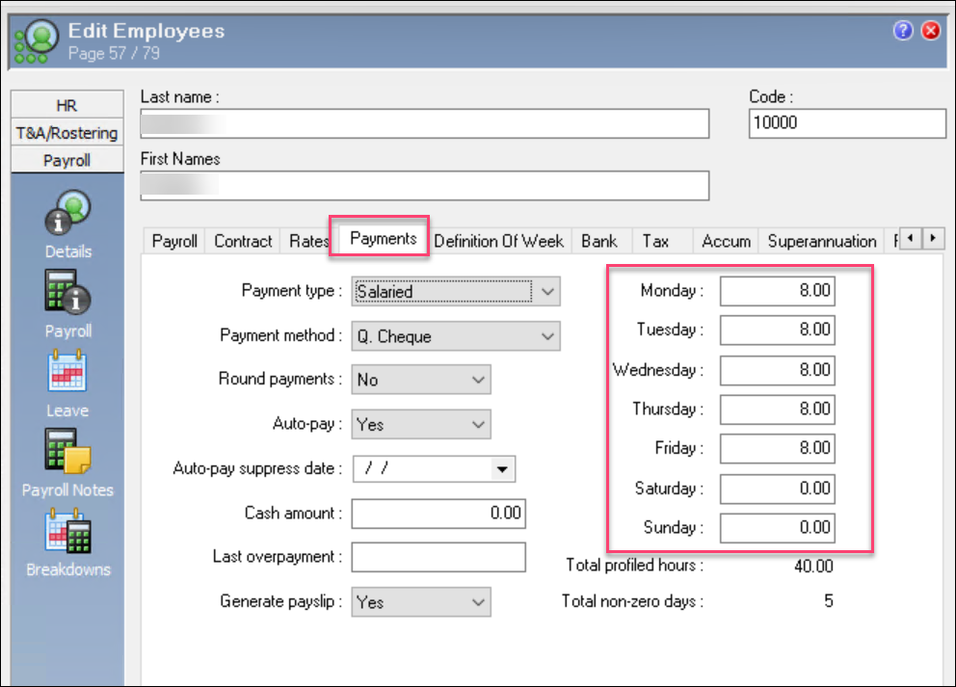956x687 pixels.
Task: Open the Details sidebar icon
Action: (67, 213)
